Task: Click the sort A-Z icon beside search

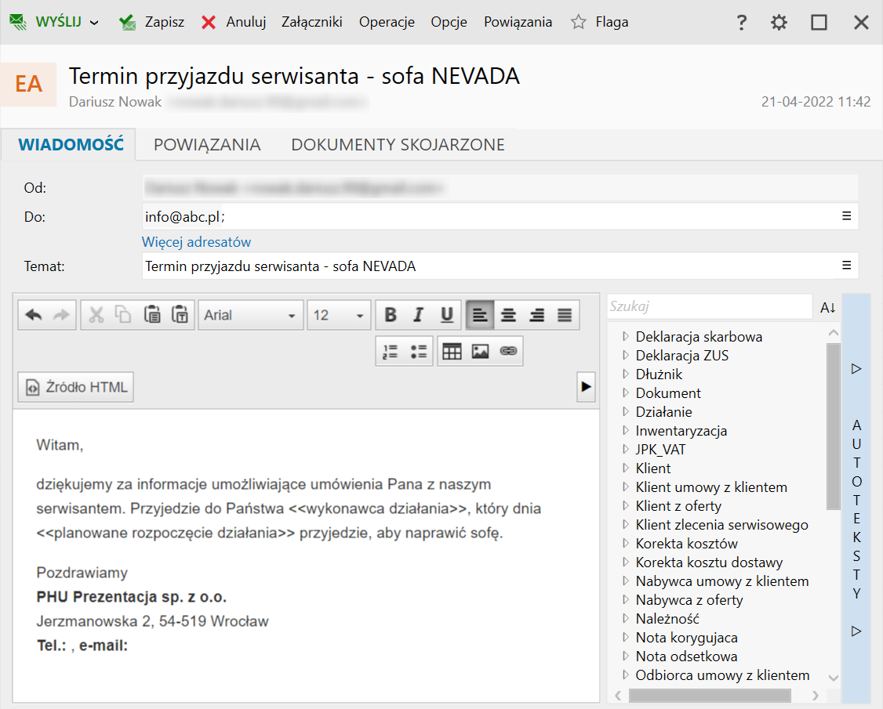Action: (828, 308)
